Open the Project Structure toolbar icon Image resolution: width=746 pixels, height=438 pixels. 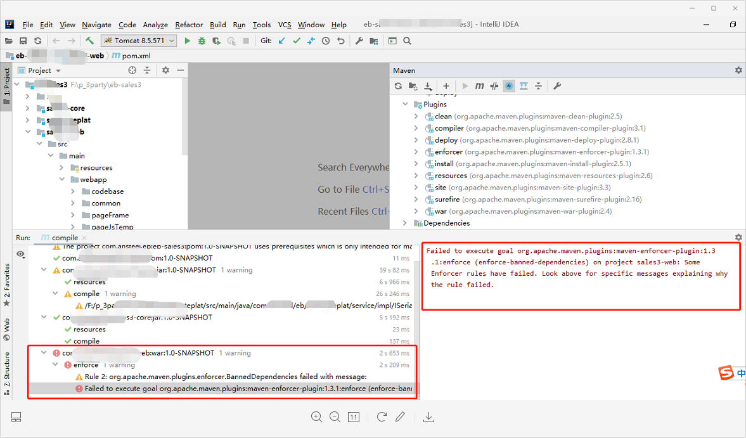(x=374, y=41)
